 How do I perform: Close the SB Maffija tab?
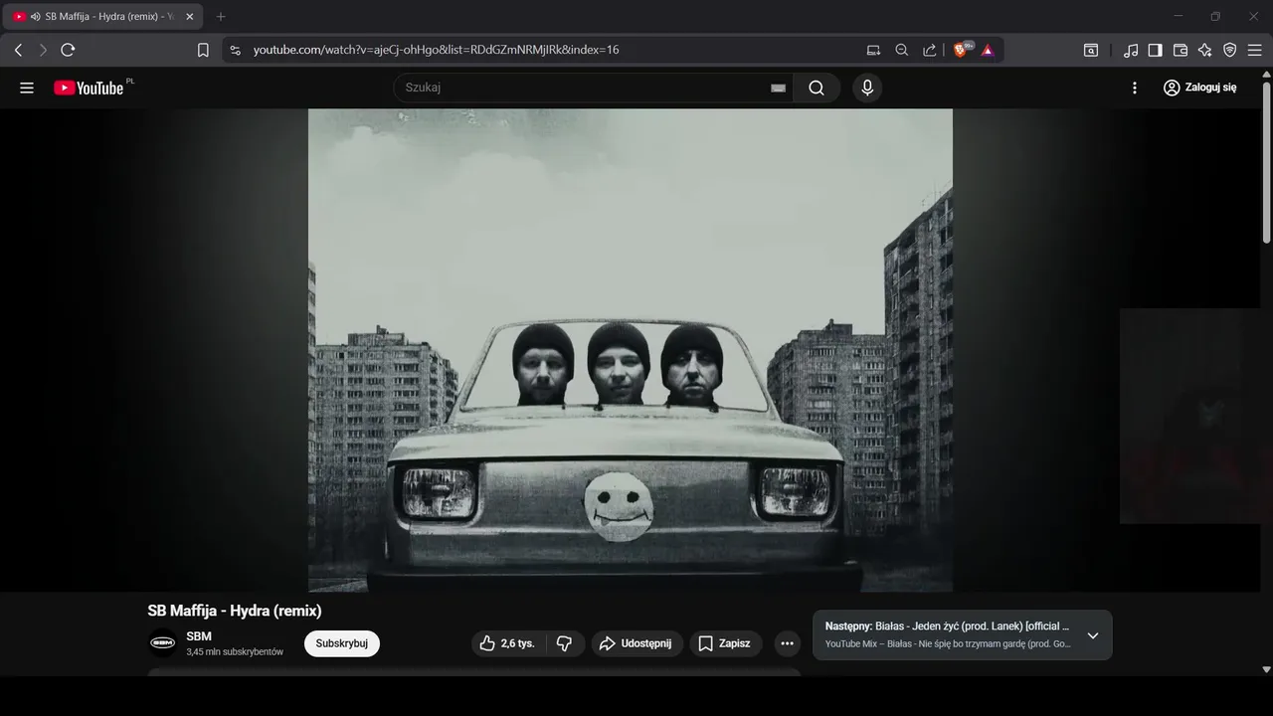189,17
